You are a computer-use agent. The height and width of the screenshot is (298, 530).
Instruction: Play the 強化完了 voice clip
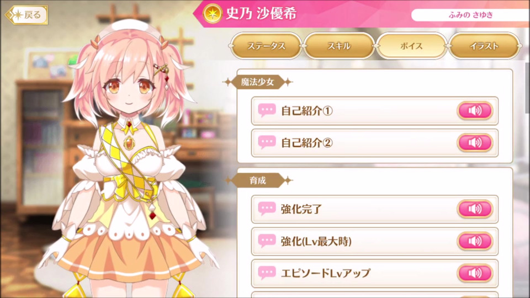coord(475,209)
